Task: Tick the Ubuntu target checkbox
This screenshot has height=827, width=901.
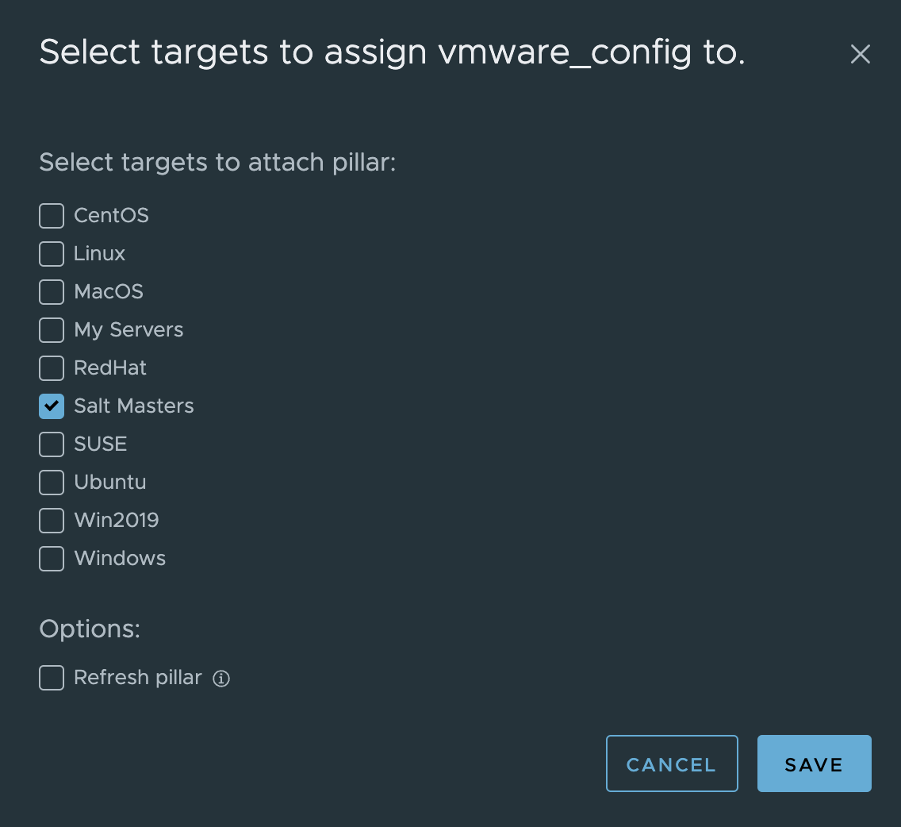Action: (x=52, y=482)
